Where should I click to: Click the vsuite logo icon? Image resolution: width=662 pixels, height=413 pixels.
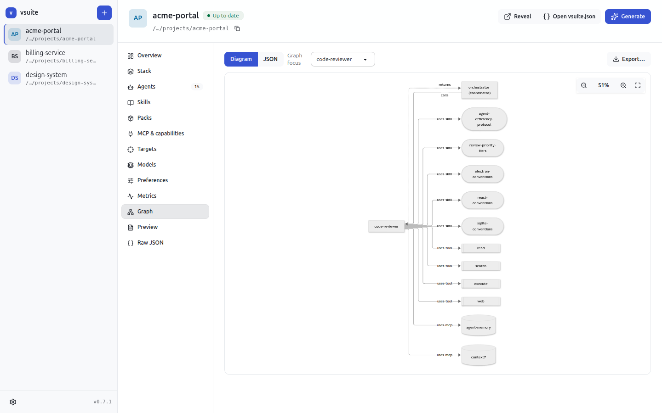[11, 13]
